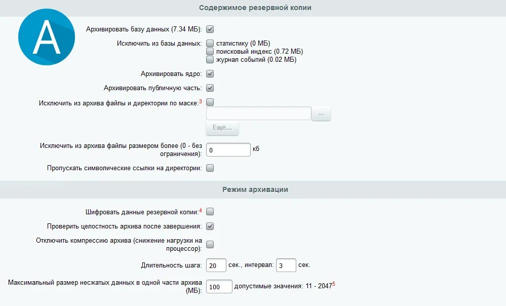Uncheck the "Архивировать ядро" checkbox
The image size is (506, 306).
(210, 74)
